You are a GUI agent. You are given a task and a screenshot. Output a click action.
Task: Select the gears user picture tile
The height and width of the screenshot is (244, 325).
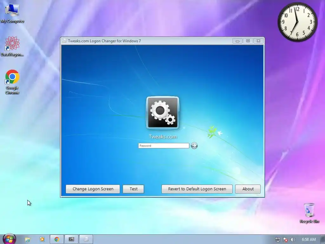[x=163, y=113]
